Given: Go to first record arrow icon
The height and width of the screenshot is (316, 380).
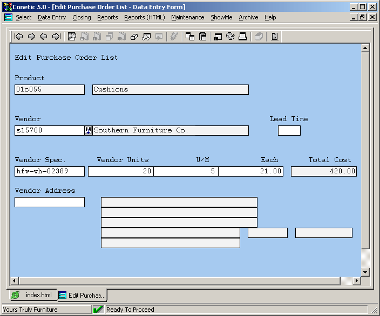Looking at the screenshot, I should (x=19, y=37).
